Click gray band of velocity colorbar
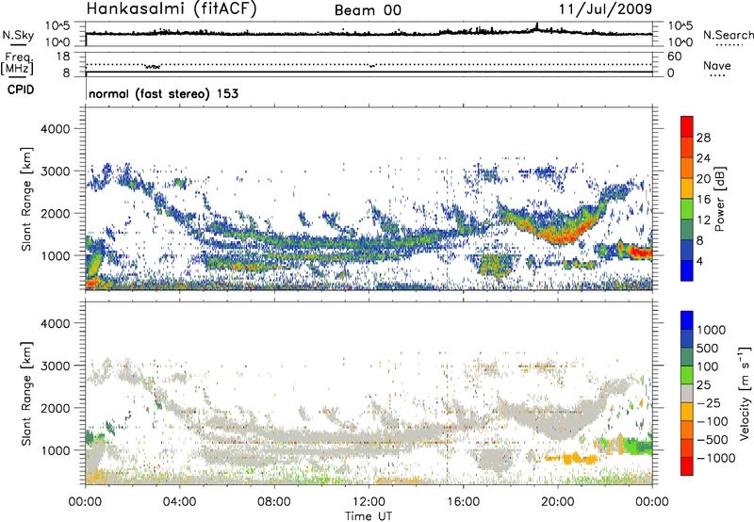Image resolution: width=754 pixels, height=522 pixels. click(x=687, y=394)
